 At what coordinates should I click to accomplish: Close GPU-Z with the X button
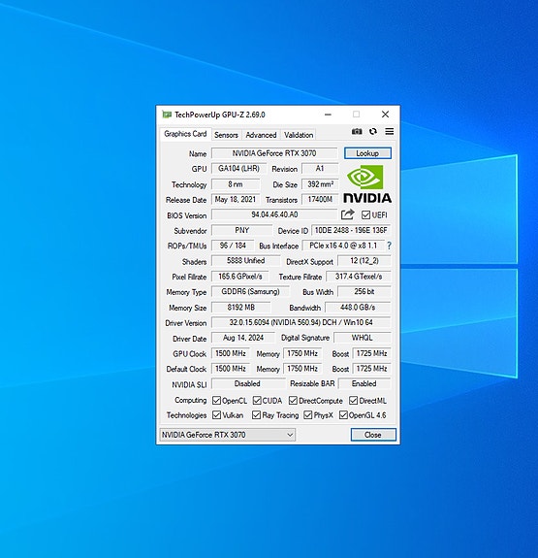coord(386,115)
